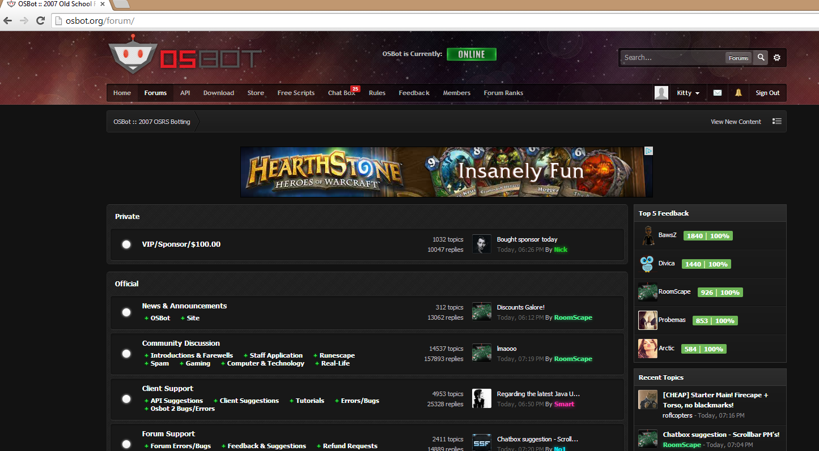Click the browser back arrow

click(7, 21)
